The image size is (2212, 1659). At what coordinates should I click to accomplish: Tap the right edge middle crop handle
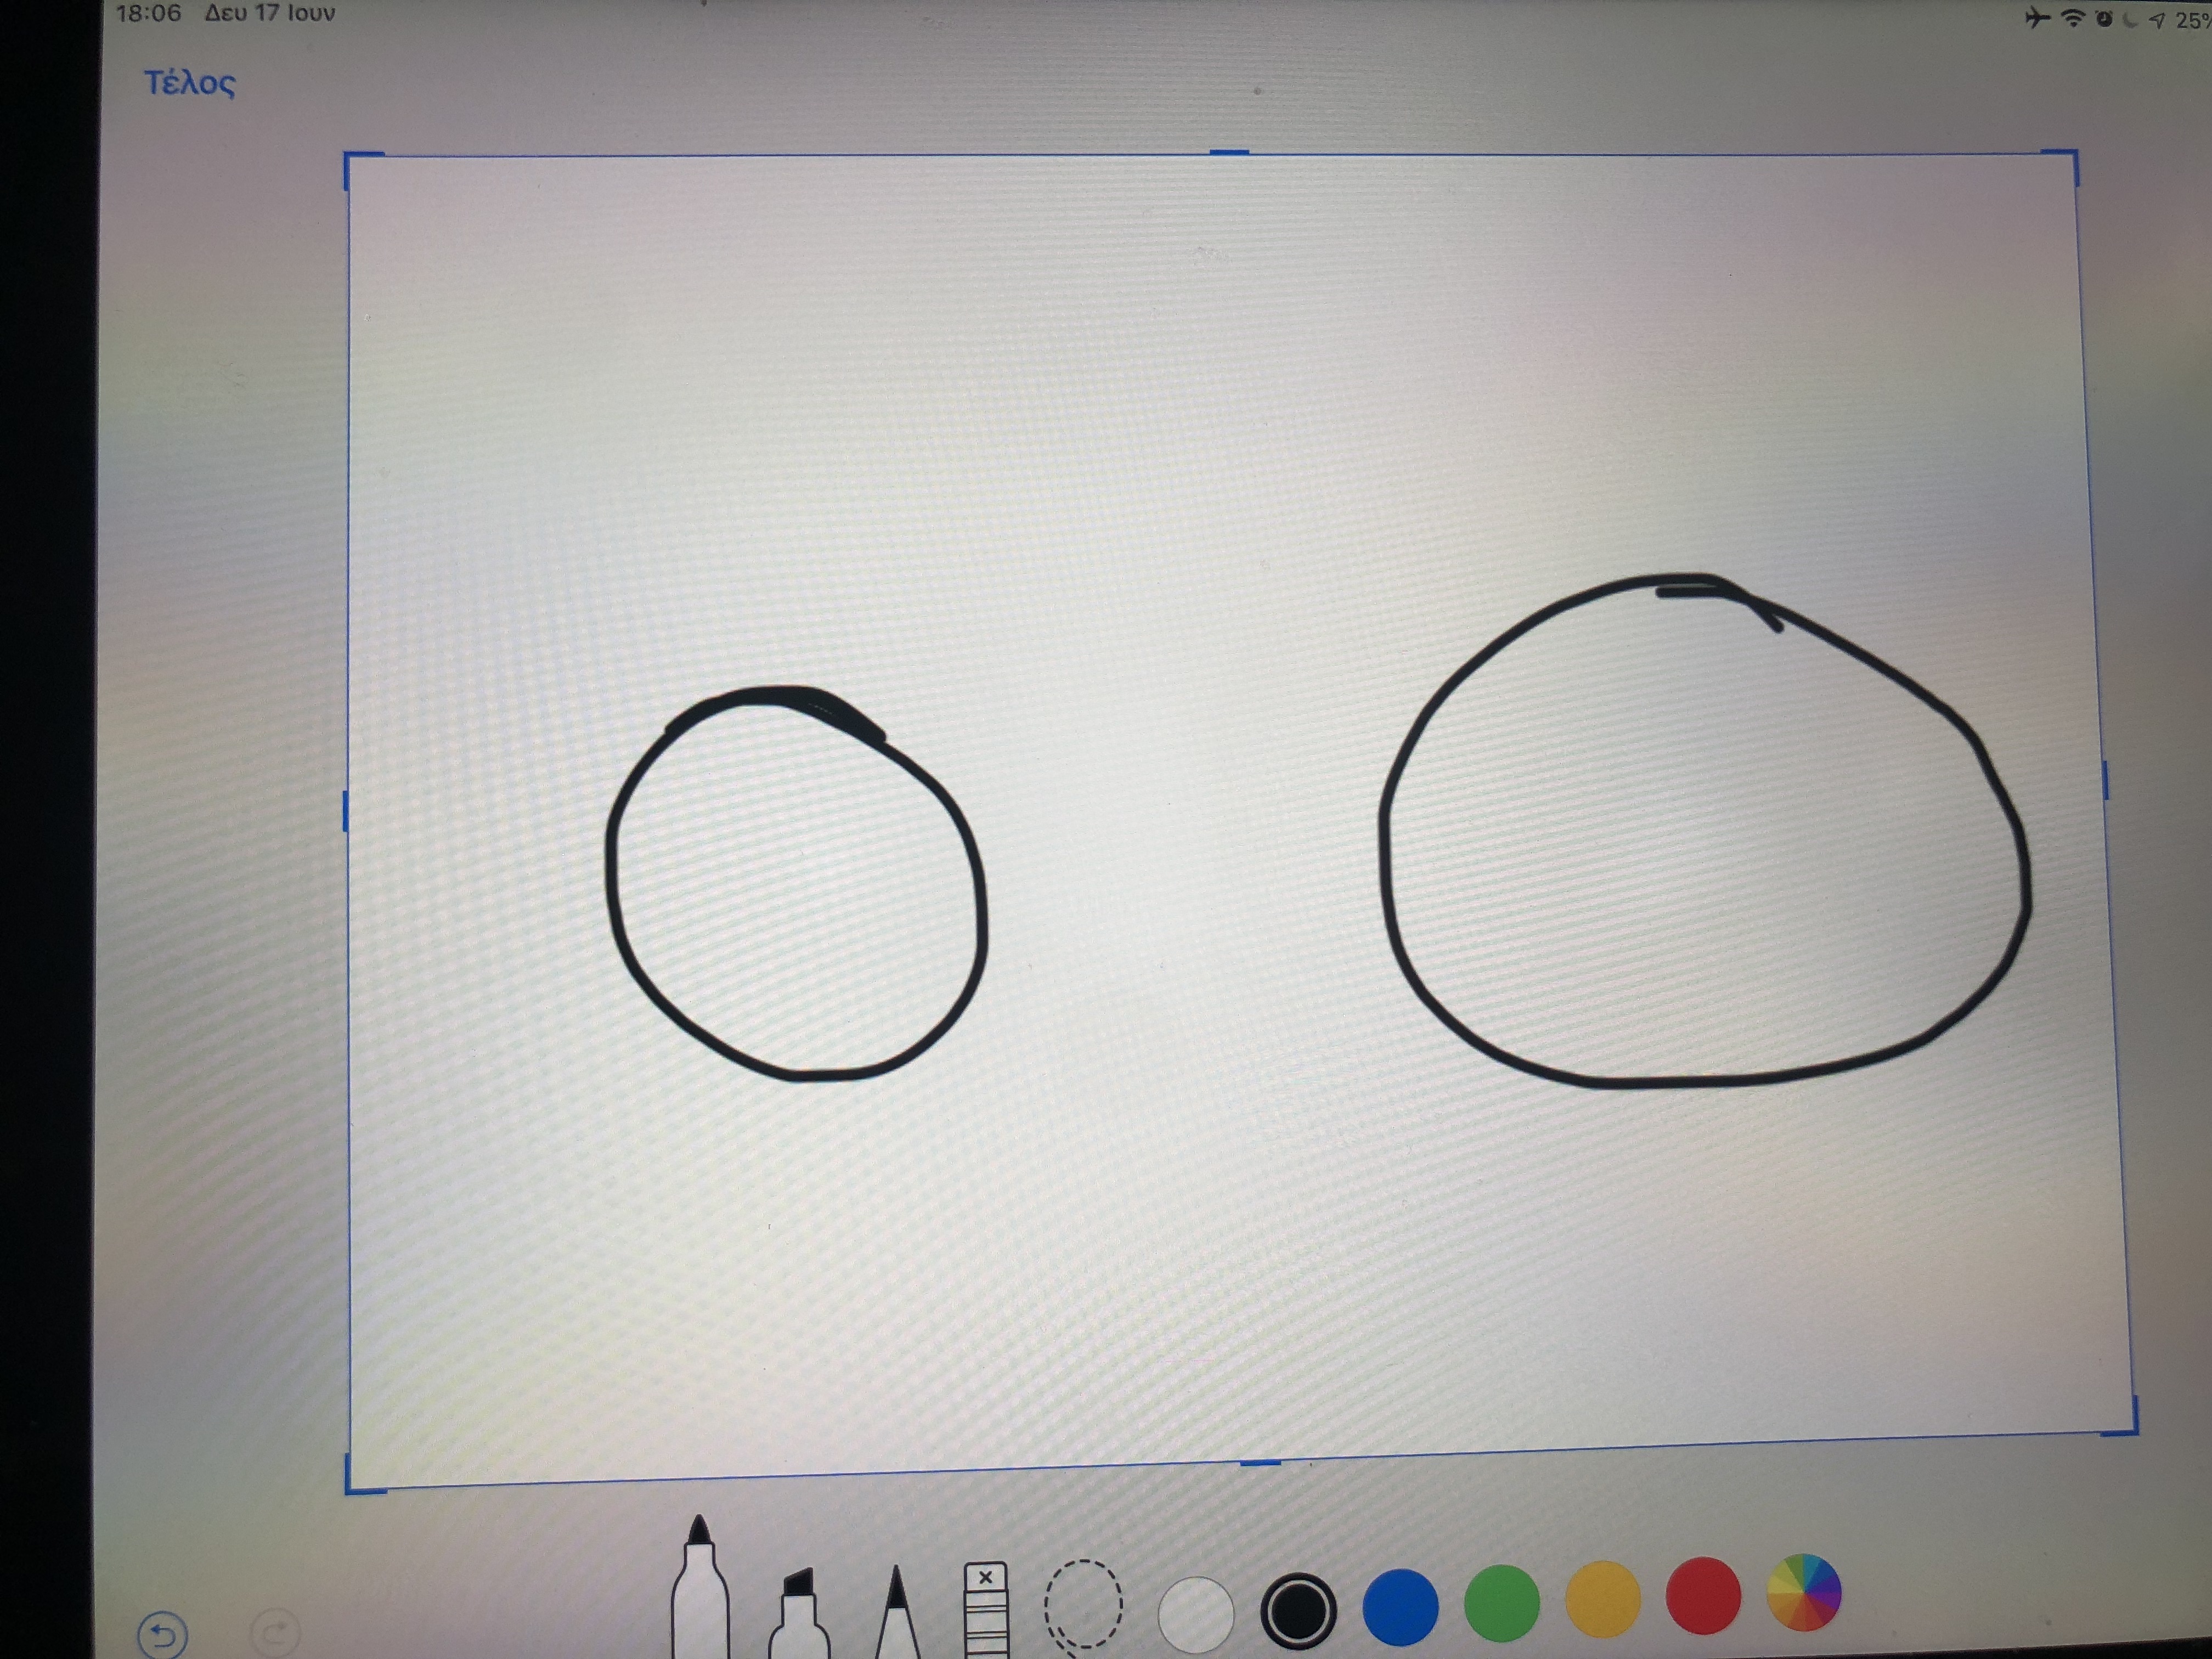[x=2104, y=780]
